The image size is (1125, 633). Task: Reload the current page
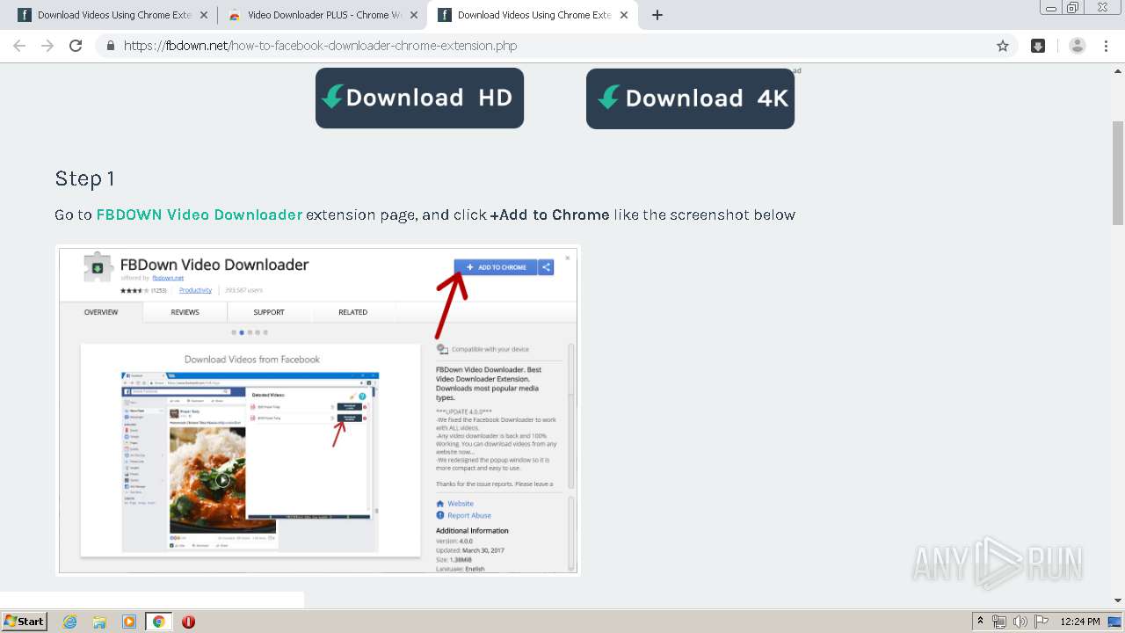click(x=76, y=46)
